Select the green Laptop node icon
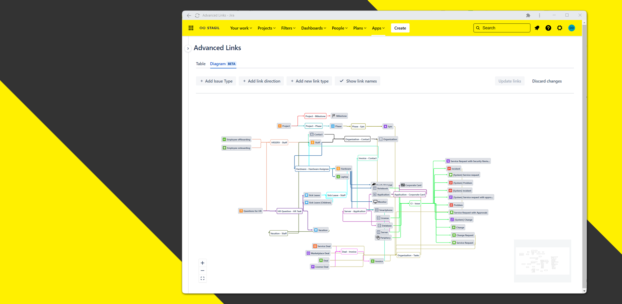Viewport: 622px width, 304px height. pyautogui.click(x=339, y=177)
